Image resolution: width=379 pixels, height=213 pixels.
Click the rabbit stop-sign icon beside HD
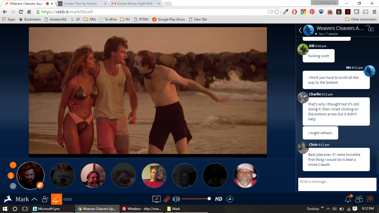[230, 199]
